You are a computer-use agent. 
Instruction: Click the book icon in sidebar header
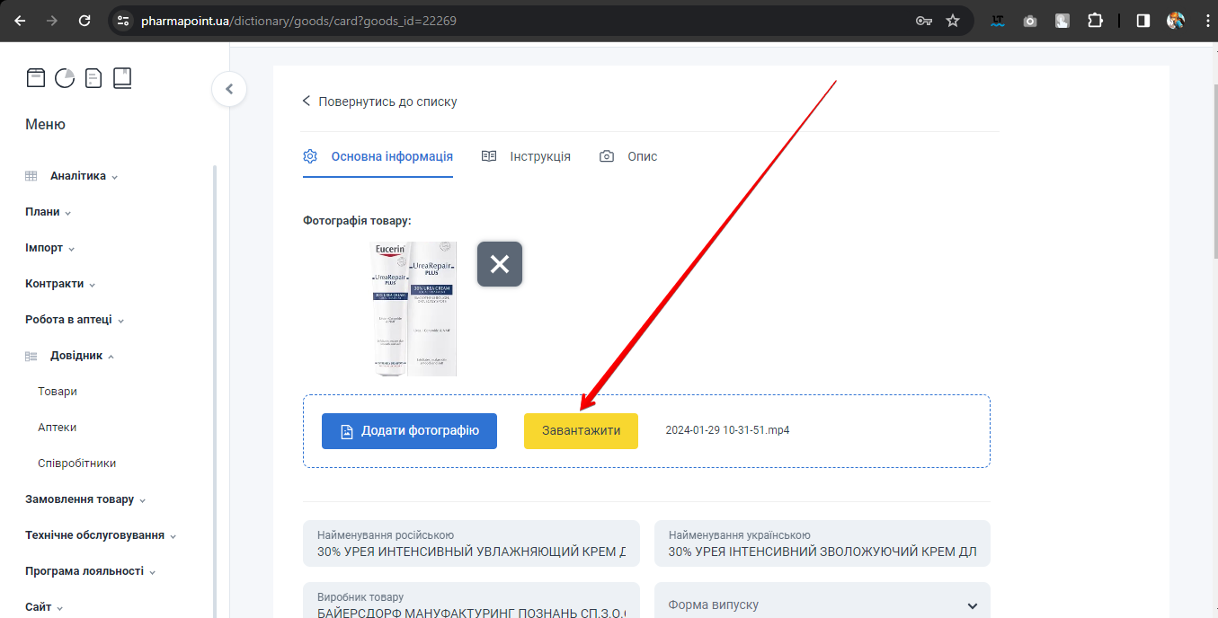pos(122,78)
